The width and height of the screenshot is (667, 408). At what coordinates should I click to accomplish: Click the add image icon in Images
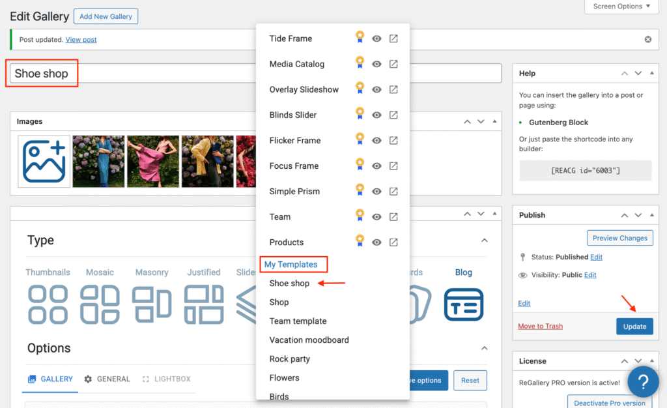(44, 161)
